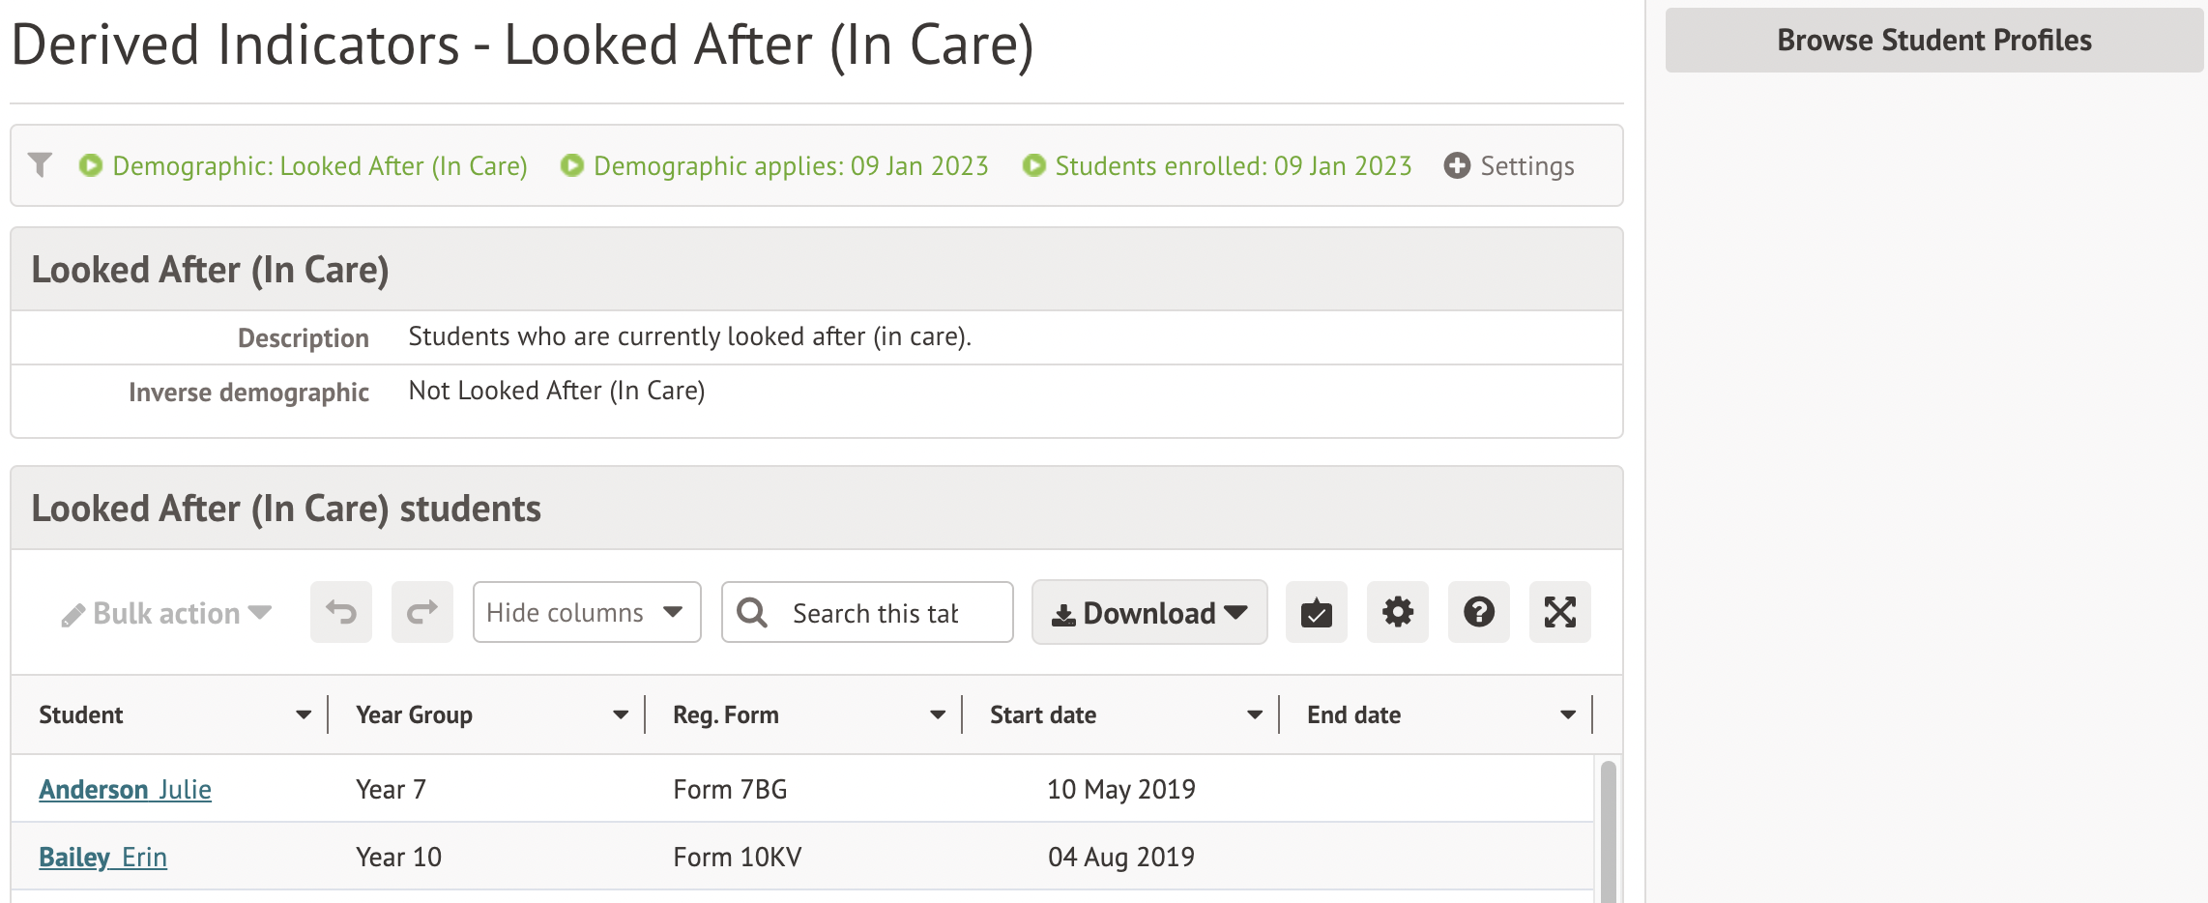Click the redo arrow icon
Viewport: 2208px width, 903px height.
point(421,613)
